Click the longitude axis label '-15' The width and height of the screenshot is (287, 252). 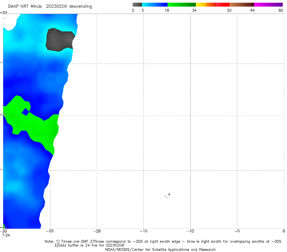pyautogui.click(x=143, y=231)
